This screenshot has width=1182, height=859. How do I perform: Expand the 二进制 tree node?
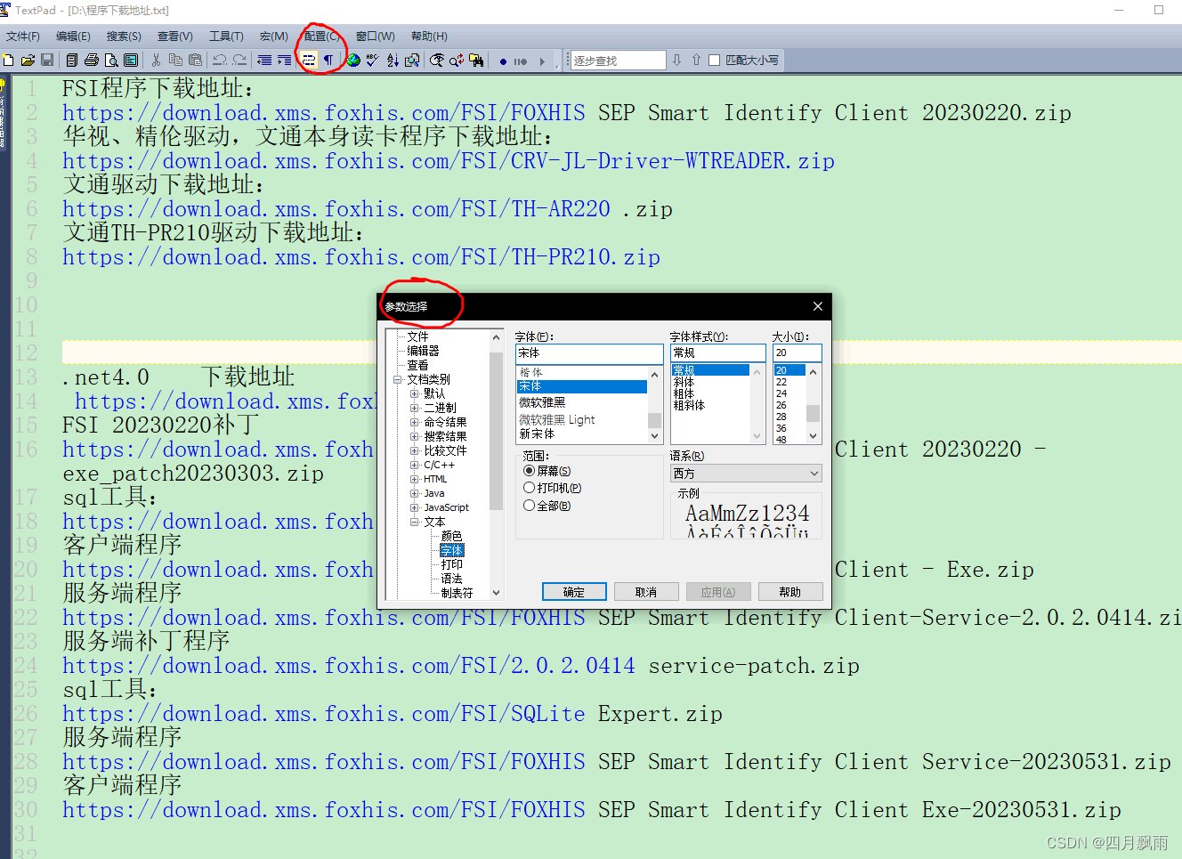click(414, 408)
